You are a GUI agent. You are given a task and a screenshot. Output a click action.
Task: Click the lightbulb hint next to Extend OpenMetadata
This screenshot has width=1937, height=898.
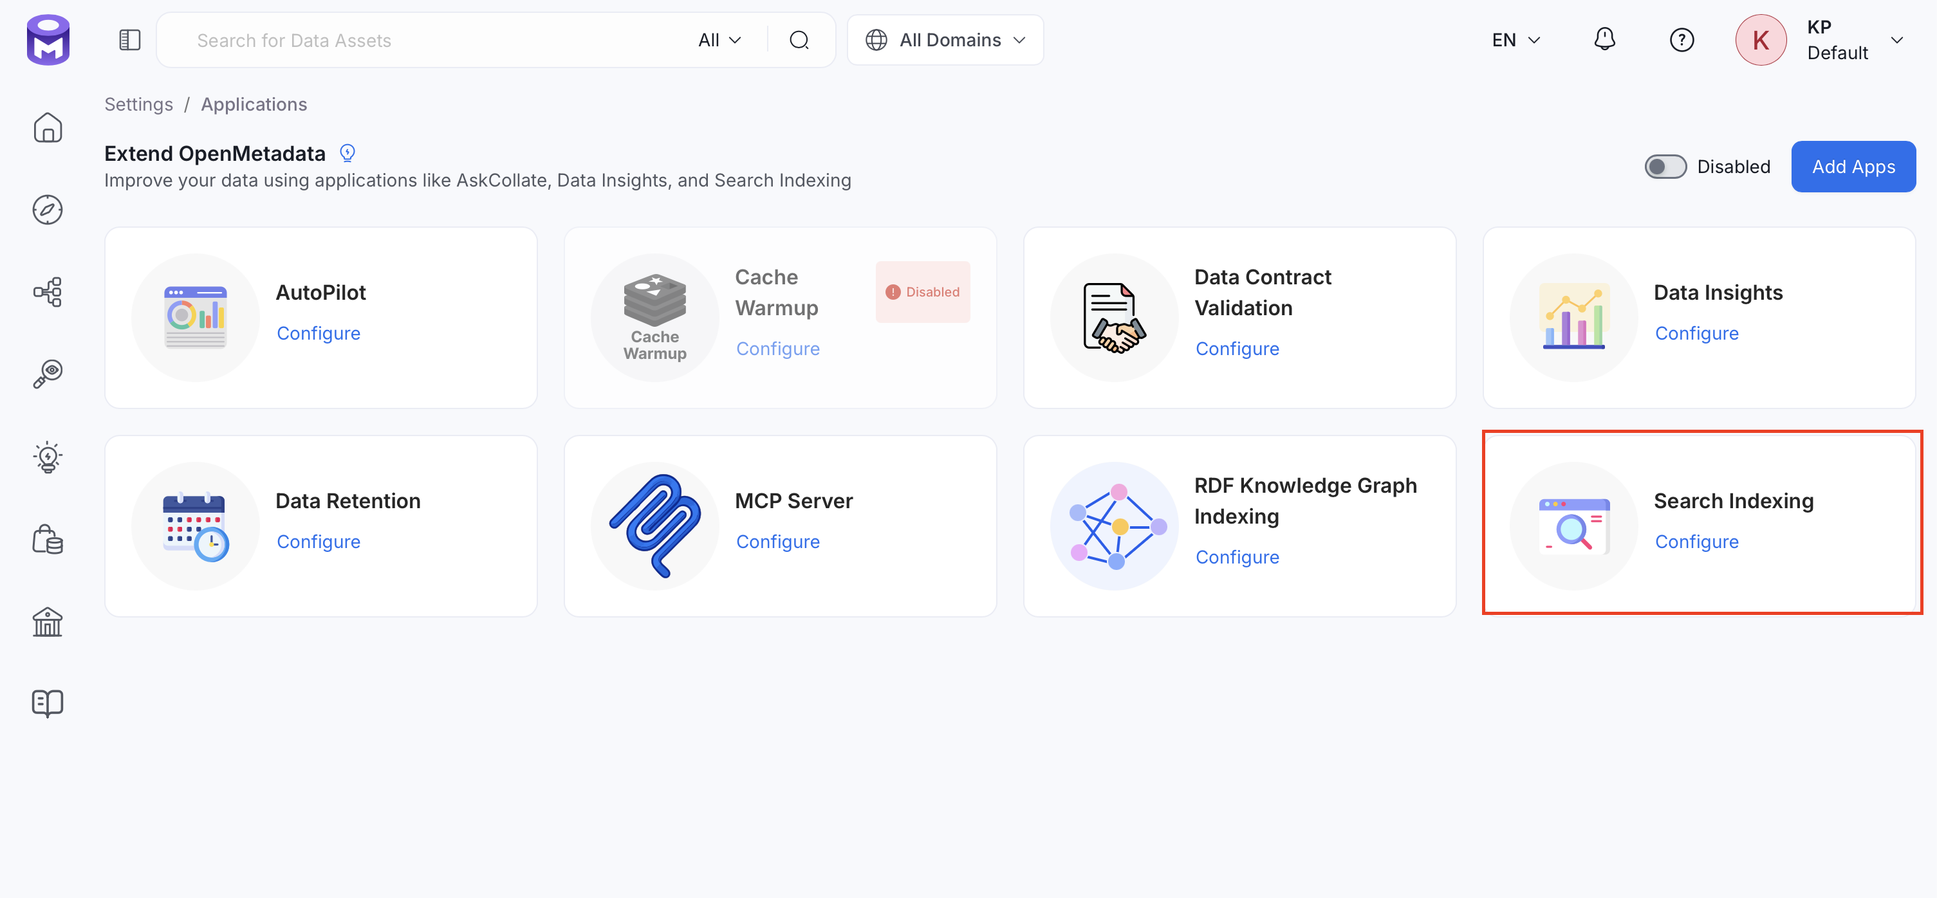(347, 153)
